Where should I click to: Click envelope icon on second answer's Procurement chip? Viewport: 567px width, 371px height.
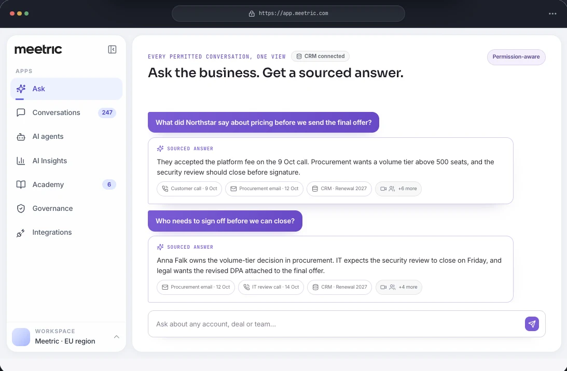(165, 287)
